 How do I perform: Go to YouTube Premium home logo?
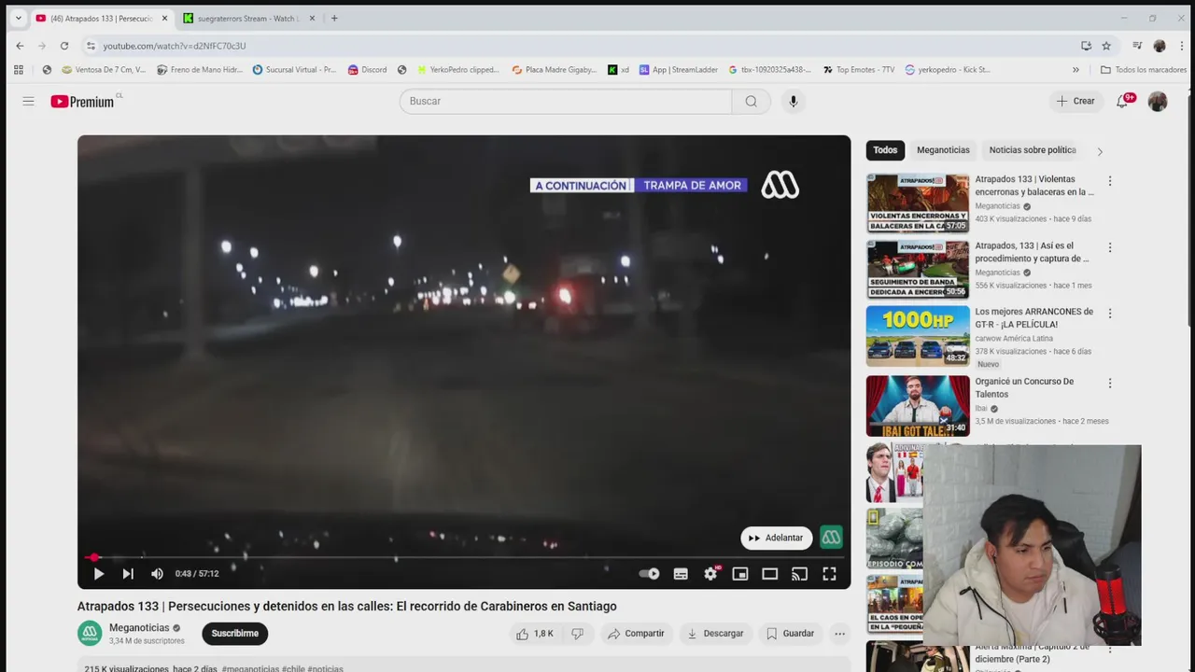[x=84, y=101]
